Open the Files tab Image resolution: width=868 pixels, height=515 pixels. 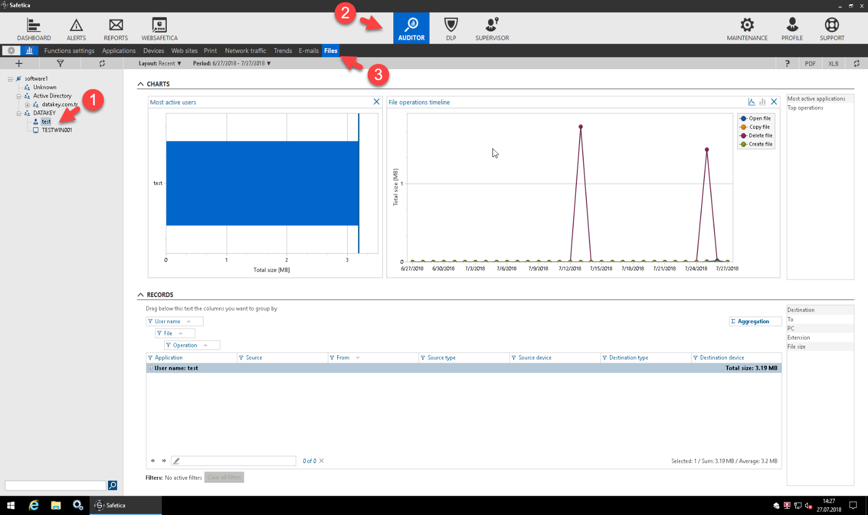pos(331,51)
